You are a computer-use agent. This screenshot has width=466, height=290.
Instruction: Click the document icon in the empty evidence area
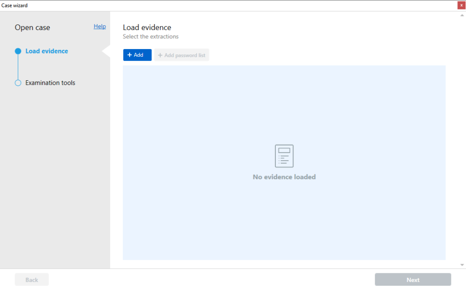[x=284, y=156]
